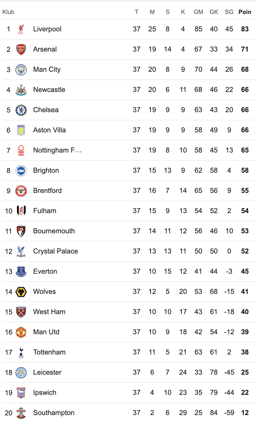Click the Arsenal club crest
This screenshot has height=425, width=256.
(21, 49)
